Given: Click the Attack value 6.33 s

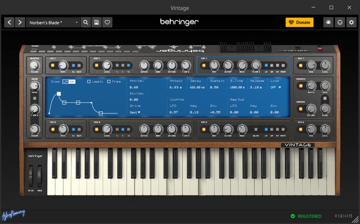Looking at the screenshot, I should click(176, 87).
